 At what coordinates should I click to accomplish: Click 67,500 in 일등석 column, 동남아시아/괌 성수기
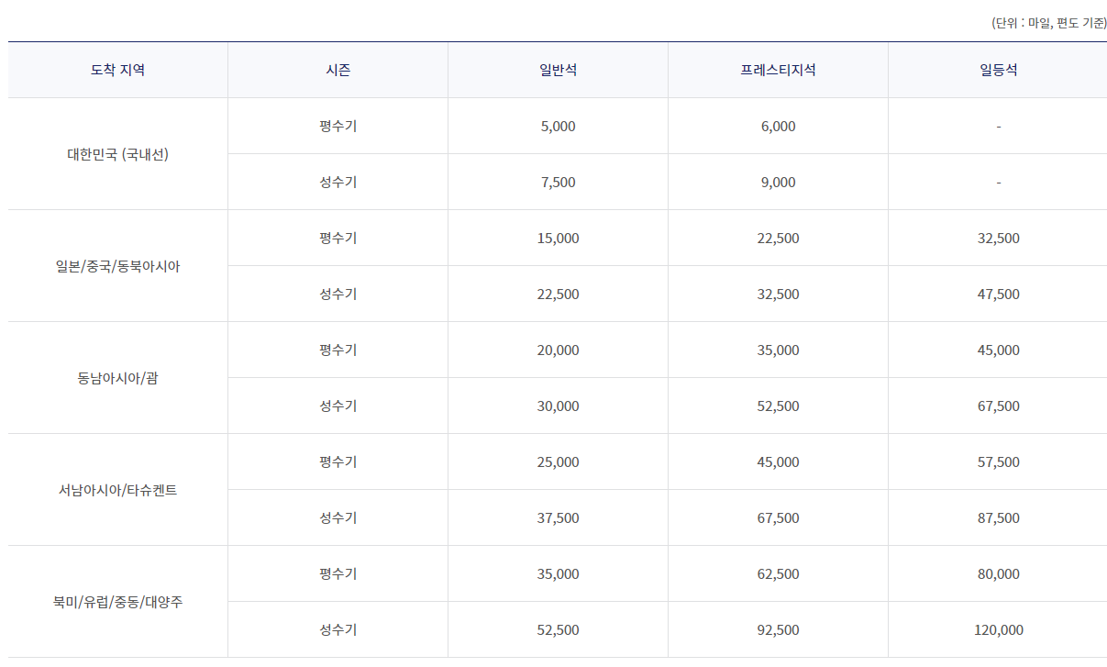(998, 406)
